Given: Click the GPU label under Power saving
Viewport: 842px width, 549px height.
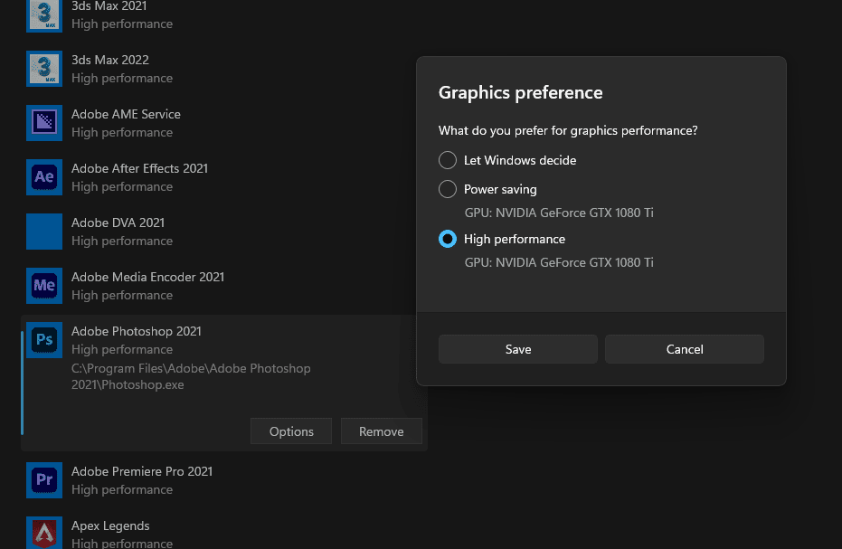Looking at the screenshot, I should point(559,213).
